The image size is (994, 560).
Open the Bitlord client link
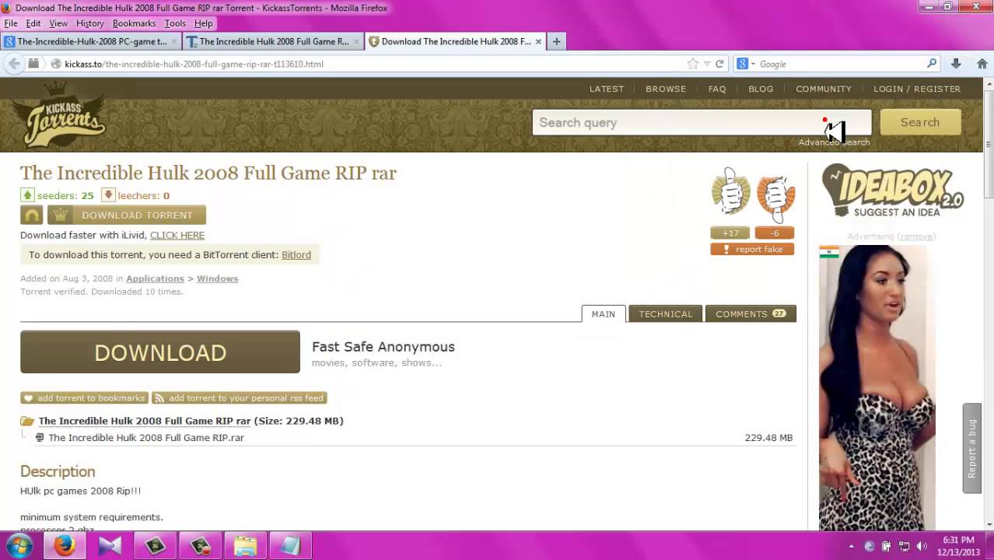296,254
